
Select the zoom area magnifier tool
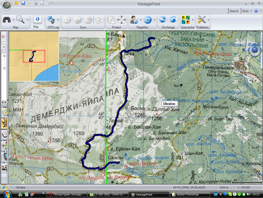21,20
